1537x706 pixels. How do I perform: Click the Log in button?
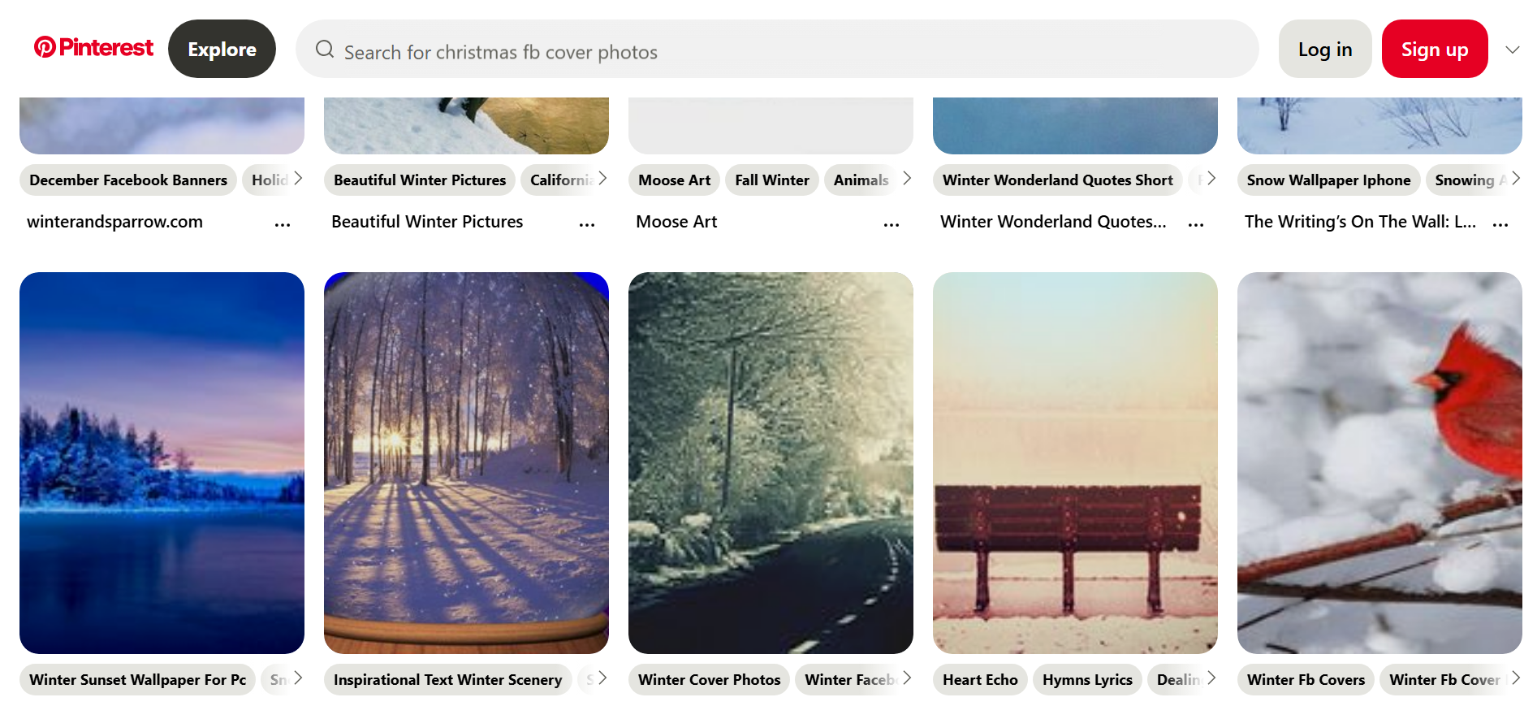coord(1324,49)
